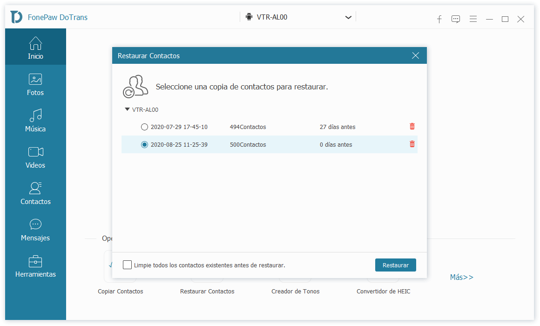Screen dimensions: 540x326
Task: Open the VTR-AL00 device dropdown
Action: click(x=348, y=17)
